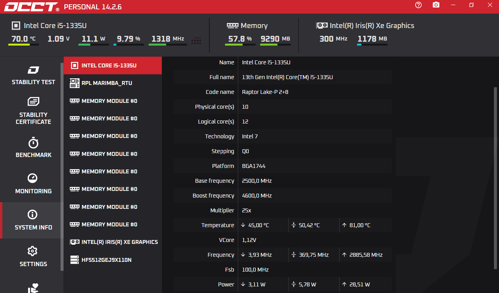The width and height of the screenshot is (499, 293).
Task: Click the Boost frequency row label
Action: pyautogui.click(x=213, y=196)
